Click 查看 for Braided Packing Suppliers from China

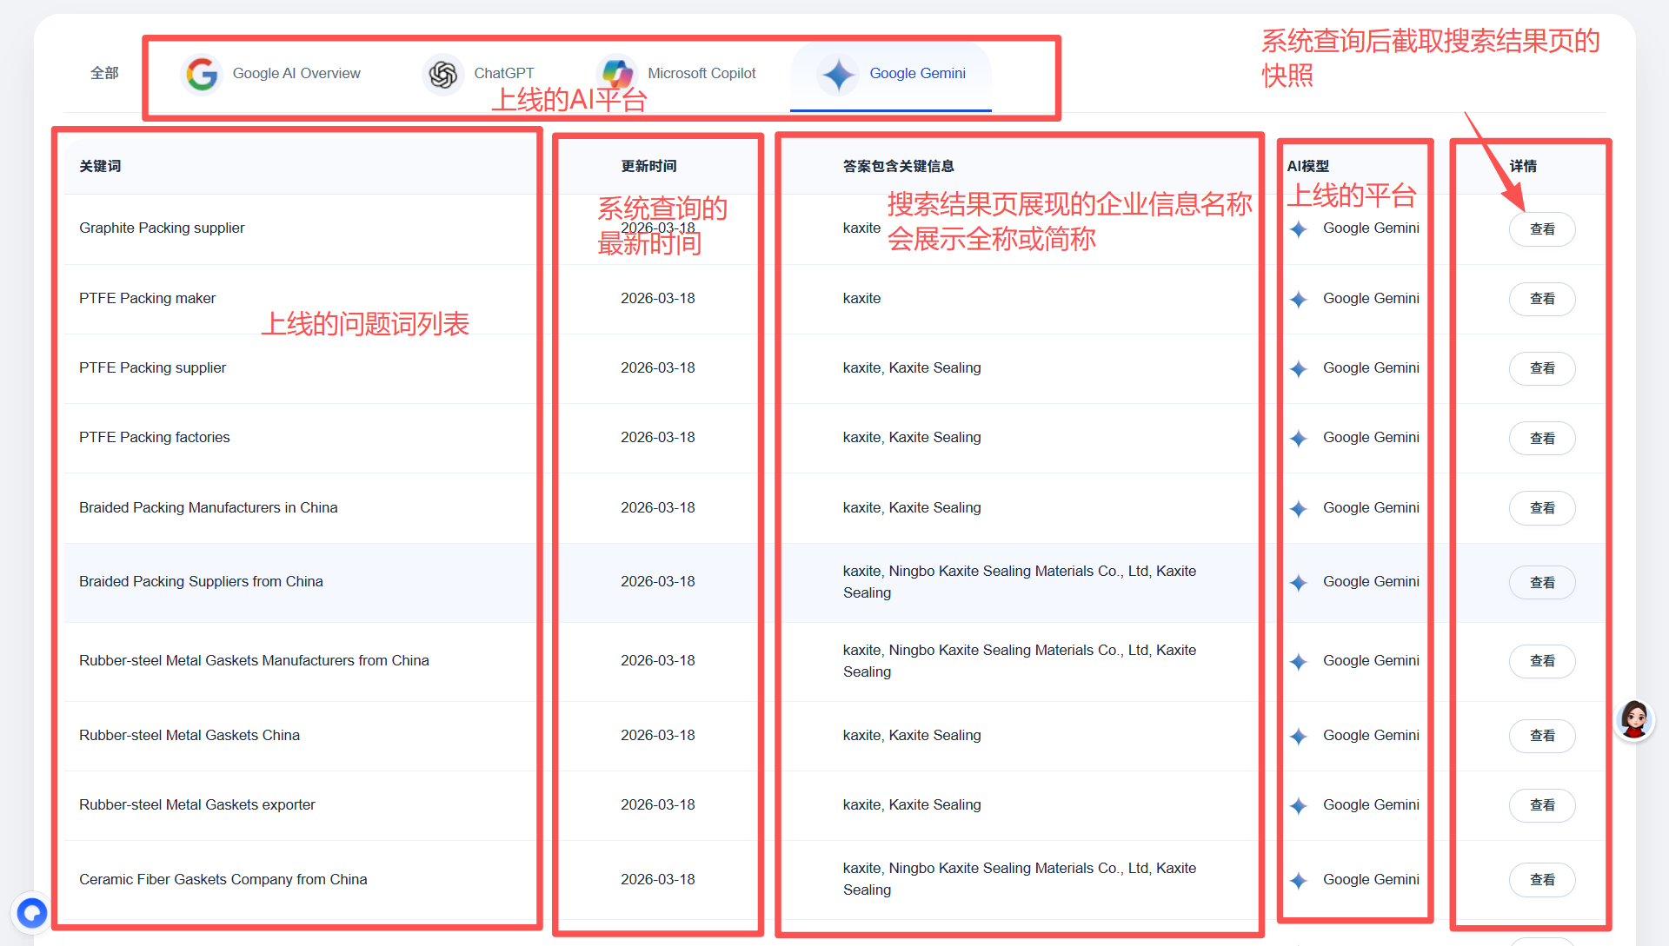pos(1541,582)
